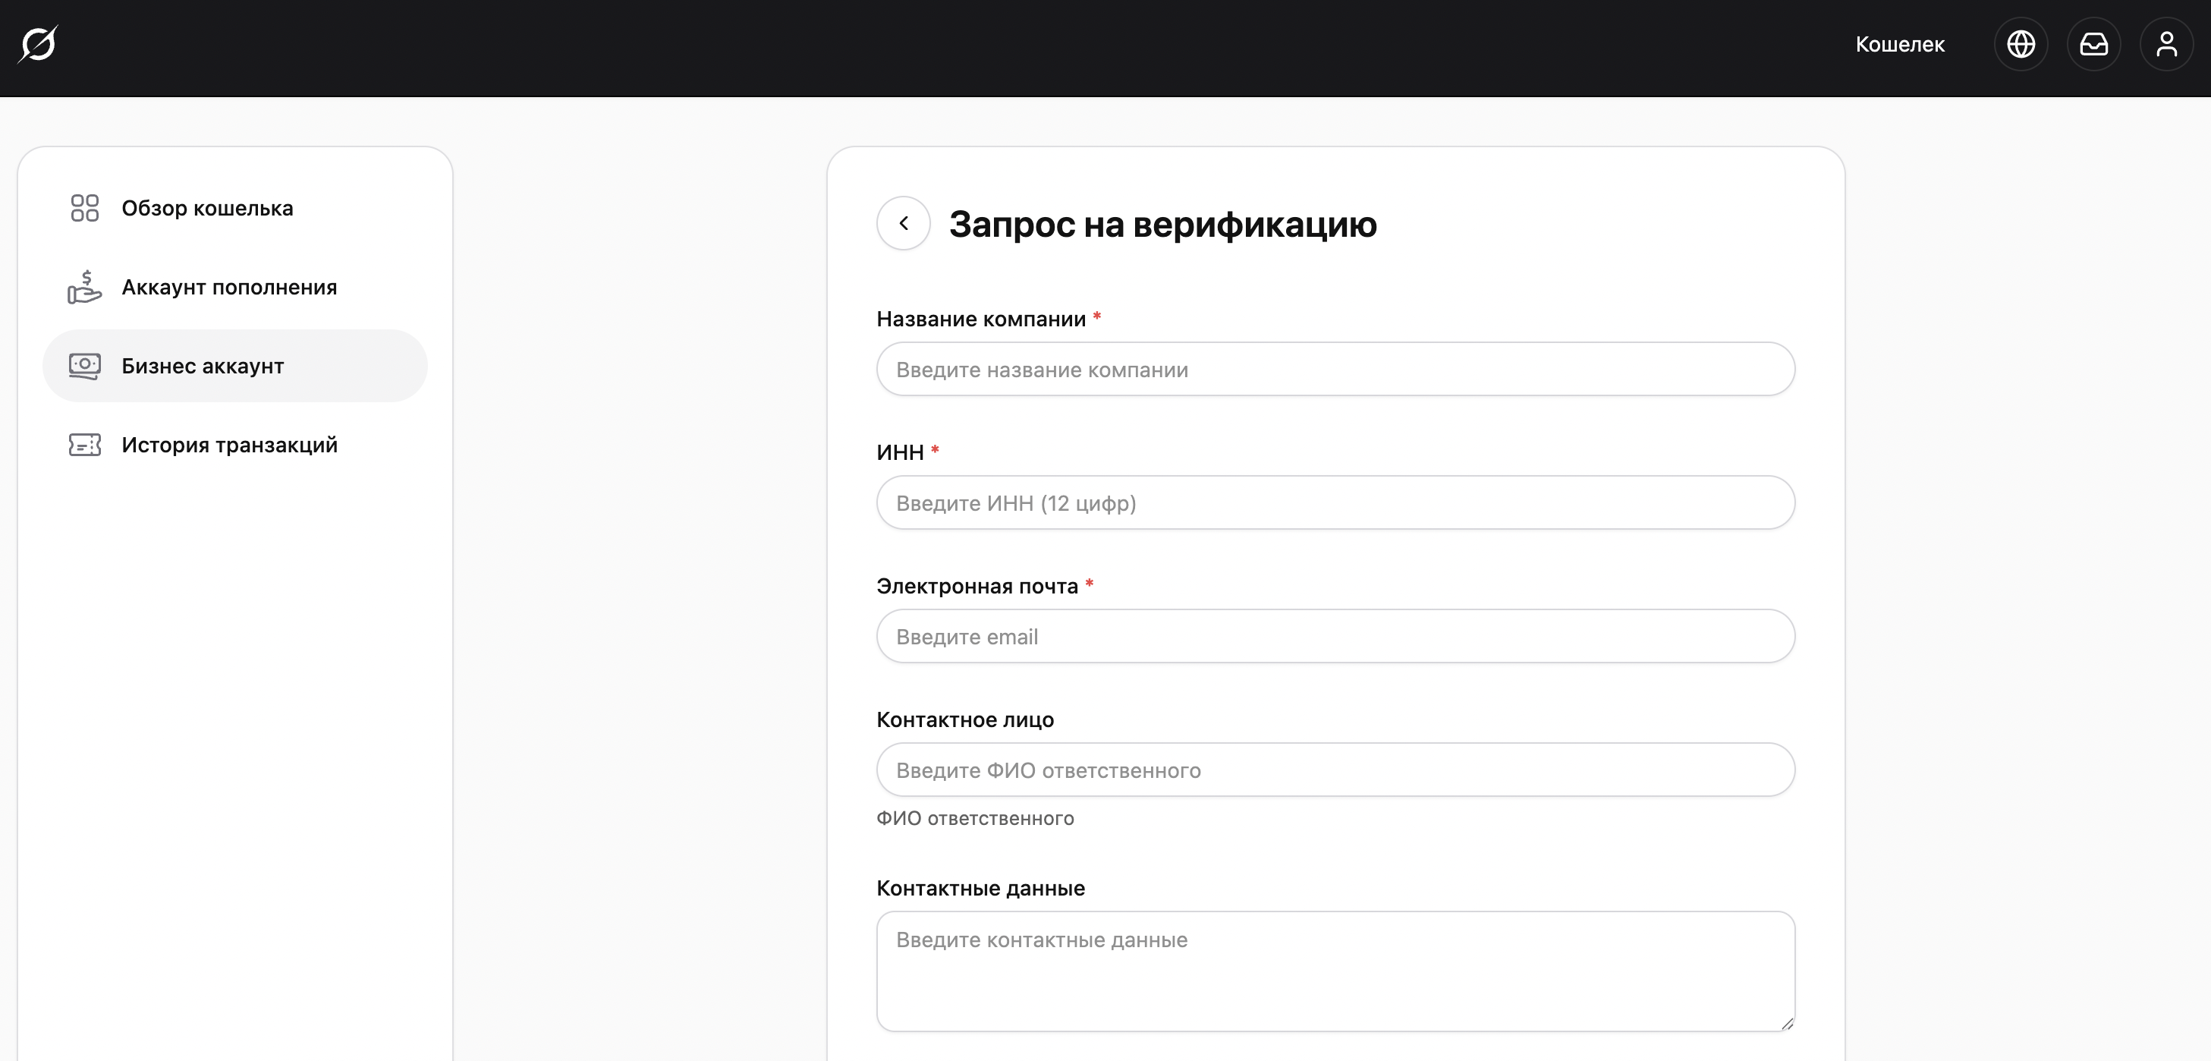The height and width of the screenshot is (1061, 2211).
Task: Open История транзакций sidebar item
Action: tap(229, 445)
